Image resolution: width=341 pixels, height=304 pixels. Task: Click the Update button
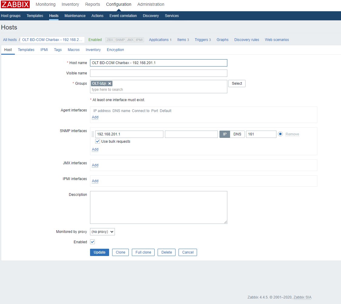100,252
